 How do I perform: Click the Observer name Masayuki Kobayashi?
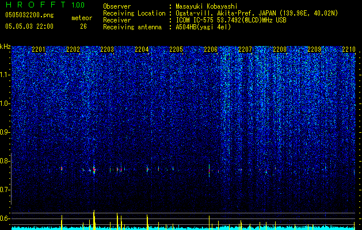click(x=207, y=6)
